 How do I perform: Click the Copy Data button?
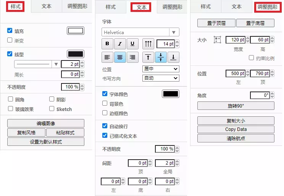(x=236, y=129)
